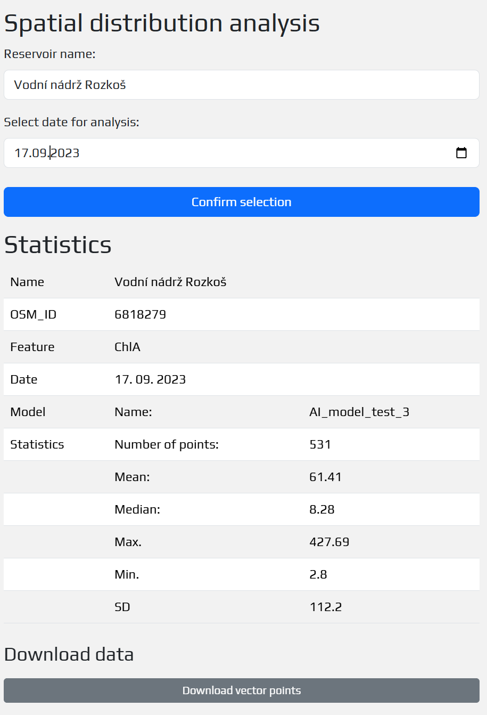Viewport: 487px width, 715px height.
Task: Click the Statistics section heading
Action: 58,245
